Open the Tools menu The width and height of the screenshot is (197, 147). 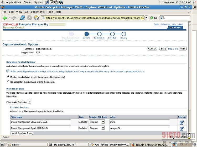click(x=50, y=12)
